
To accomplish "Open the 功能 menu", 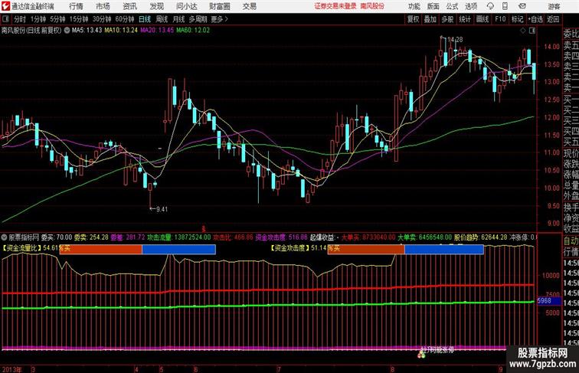I will (x=414, y=6).
